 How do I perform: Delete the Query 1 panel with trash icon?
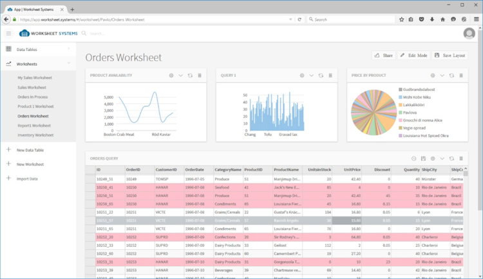tap(330, 75)
